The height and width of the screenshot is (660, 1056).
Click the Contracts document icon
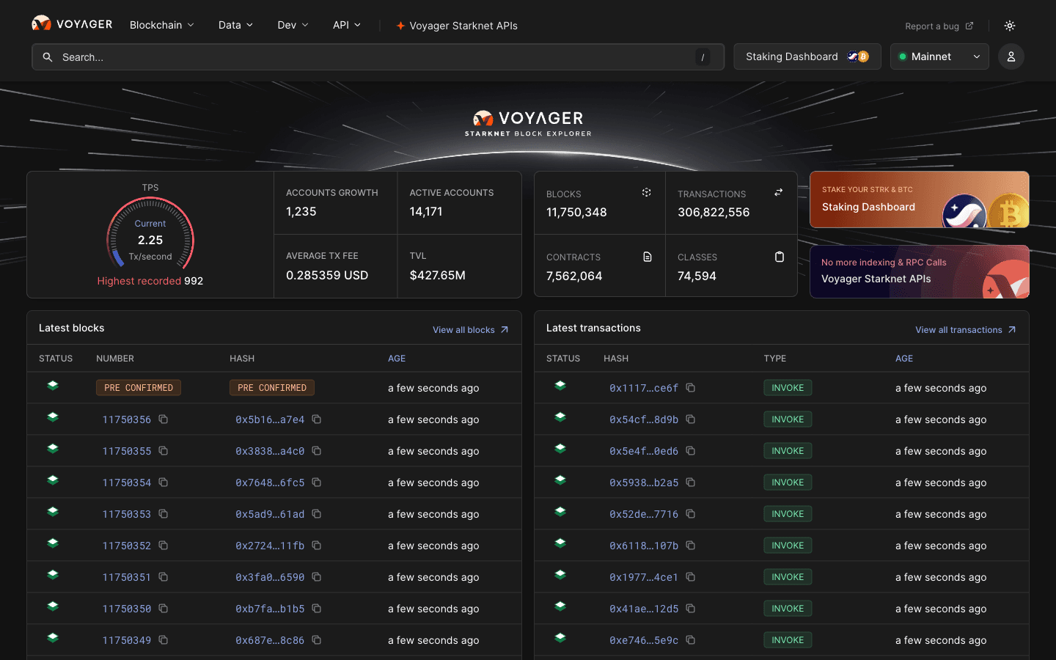648,257
